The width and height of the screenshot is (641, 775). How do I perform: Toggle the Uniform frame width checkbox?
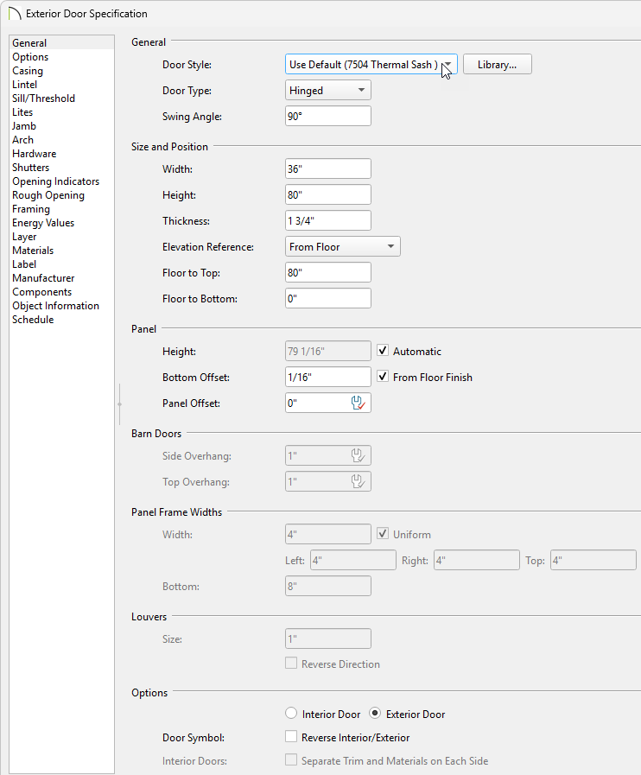383,533
